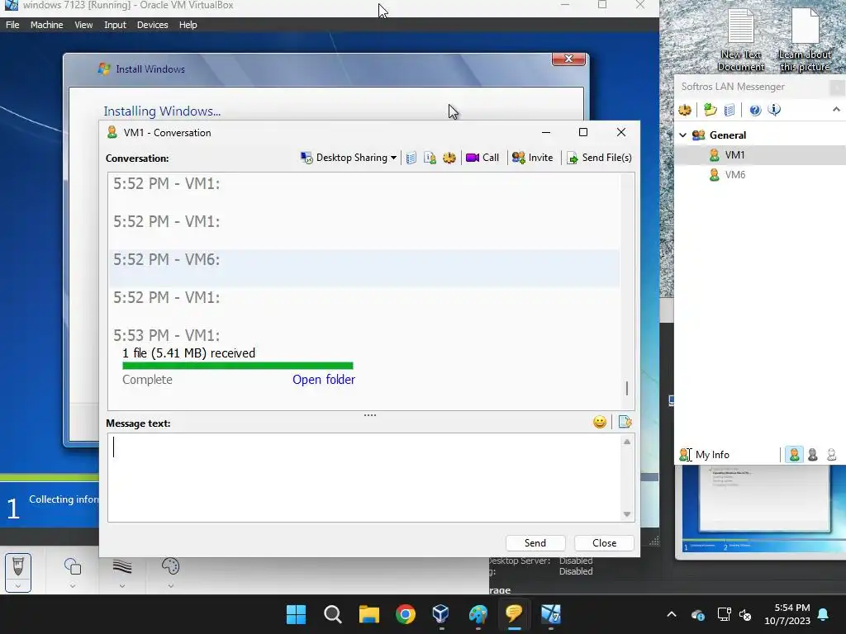Image resolution: width=846 pixels, height=634 pixels.
Task: Click the message history notepad icon in the conversation toolbar
Action: [411, 158]
